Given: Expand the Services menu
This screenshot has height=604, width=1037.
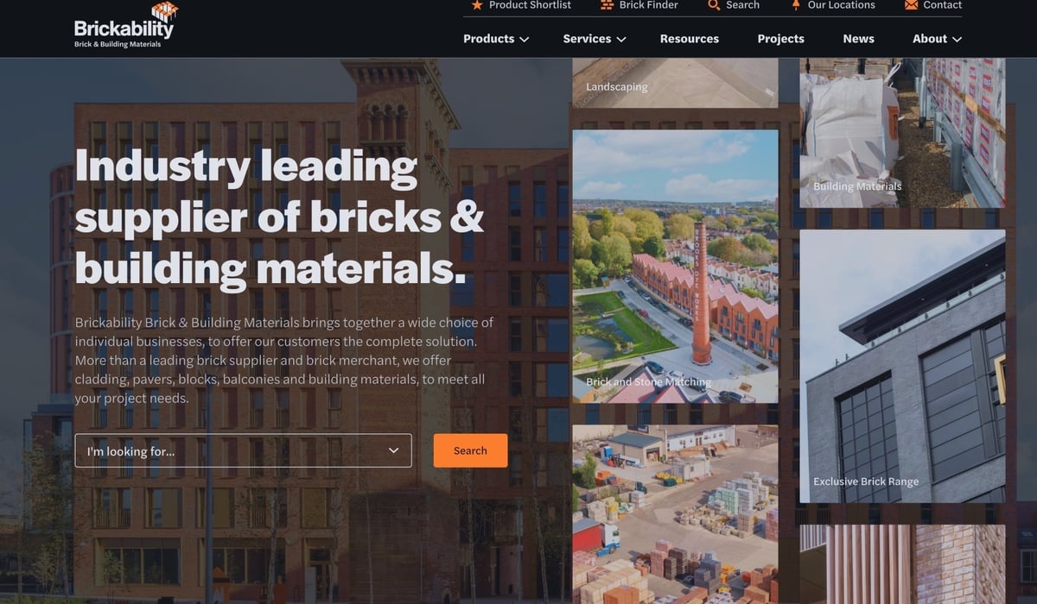Looking at the screenshot, I should [x=595, y=39].
